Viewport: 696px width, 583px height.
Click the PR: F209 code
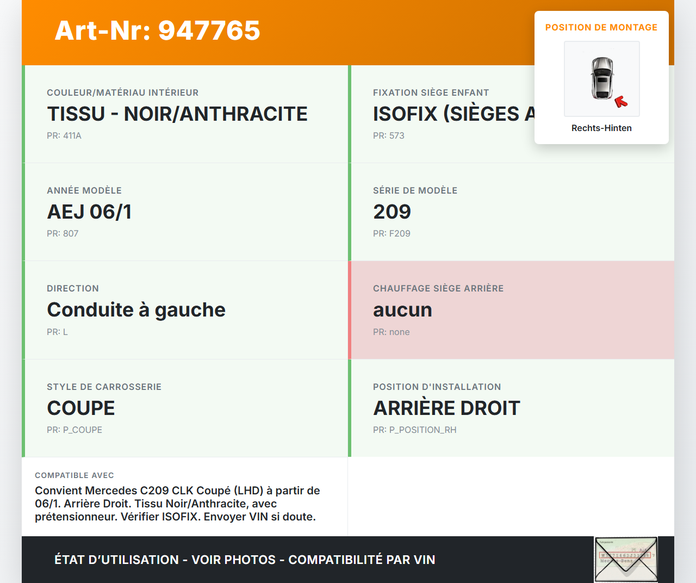[391, 234]
